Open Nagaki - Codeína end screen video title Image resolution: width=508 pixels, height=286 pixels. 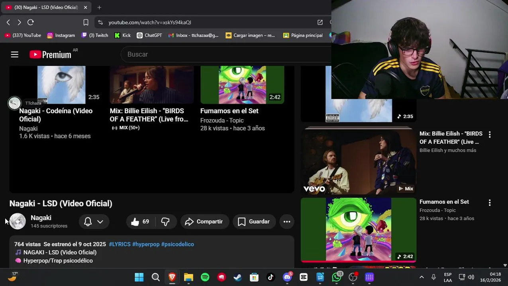(x=56, y=115)
